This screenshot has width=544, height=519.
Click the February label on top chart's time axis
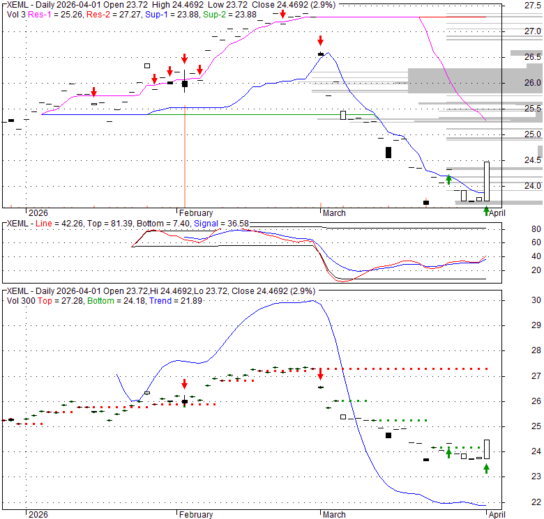click(195, 213)
